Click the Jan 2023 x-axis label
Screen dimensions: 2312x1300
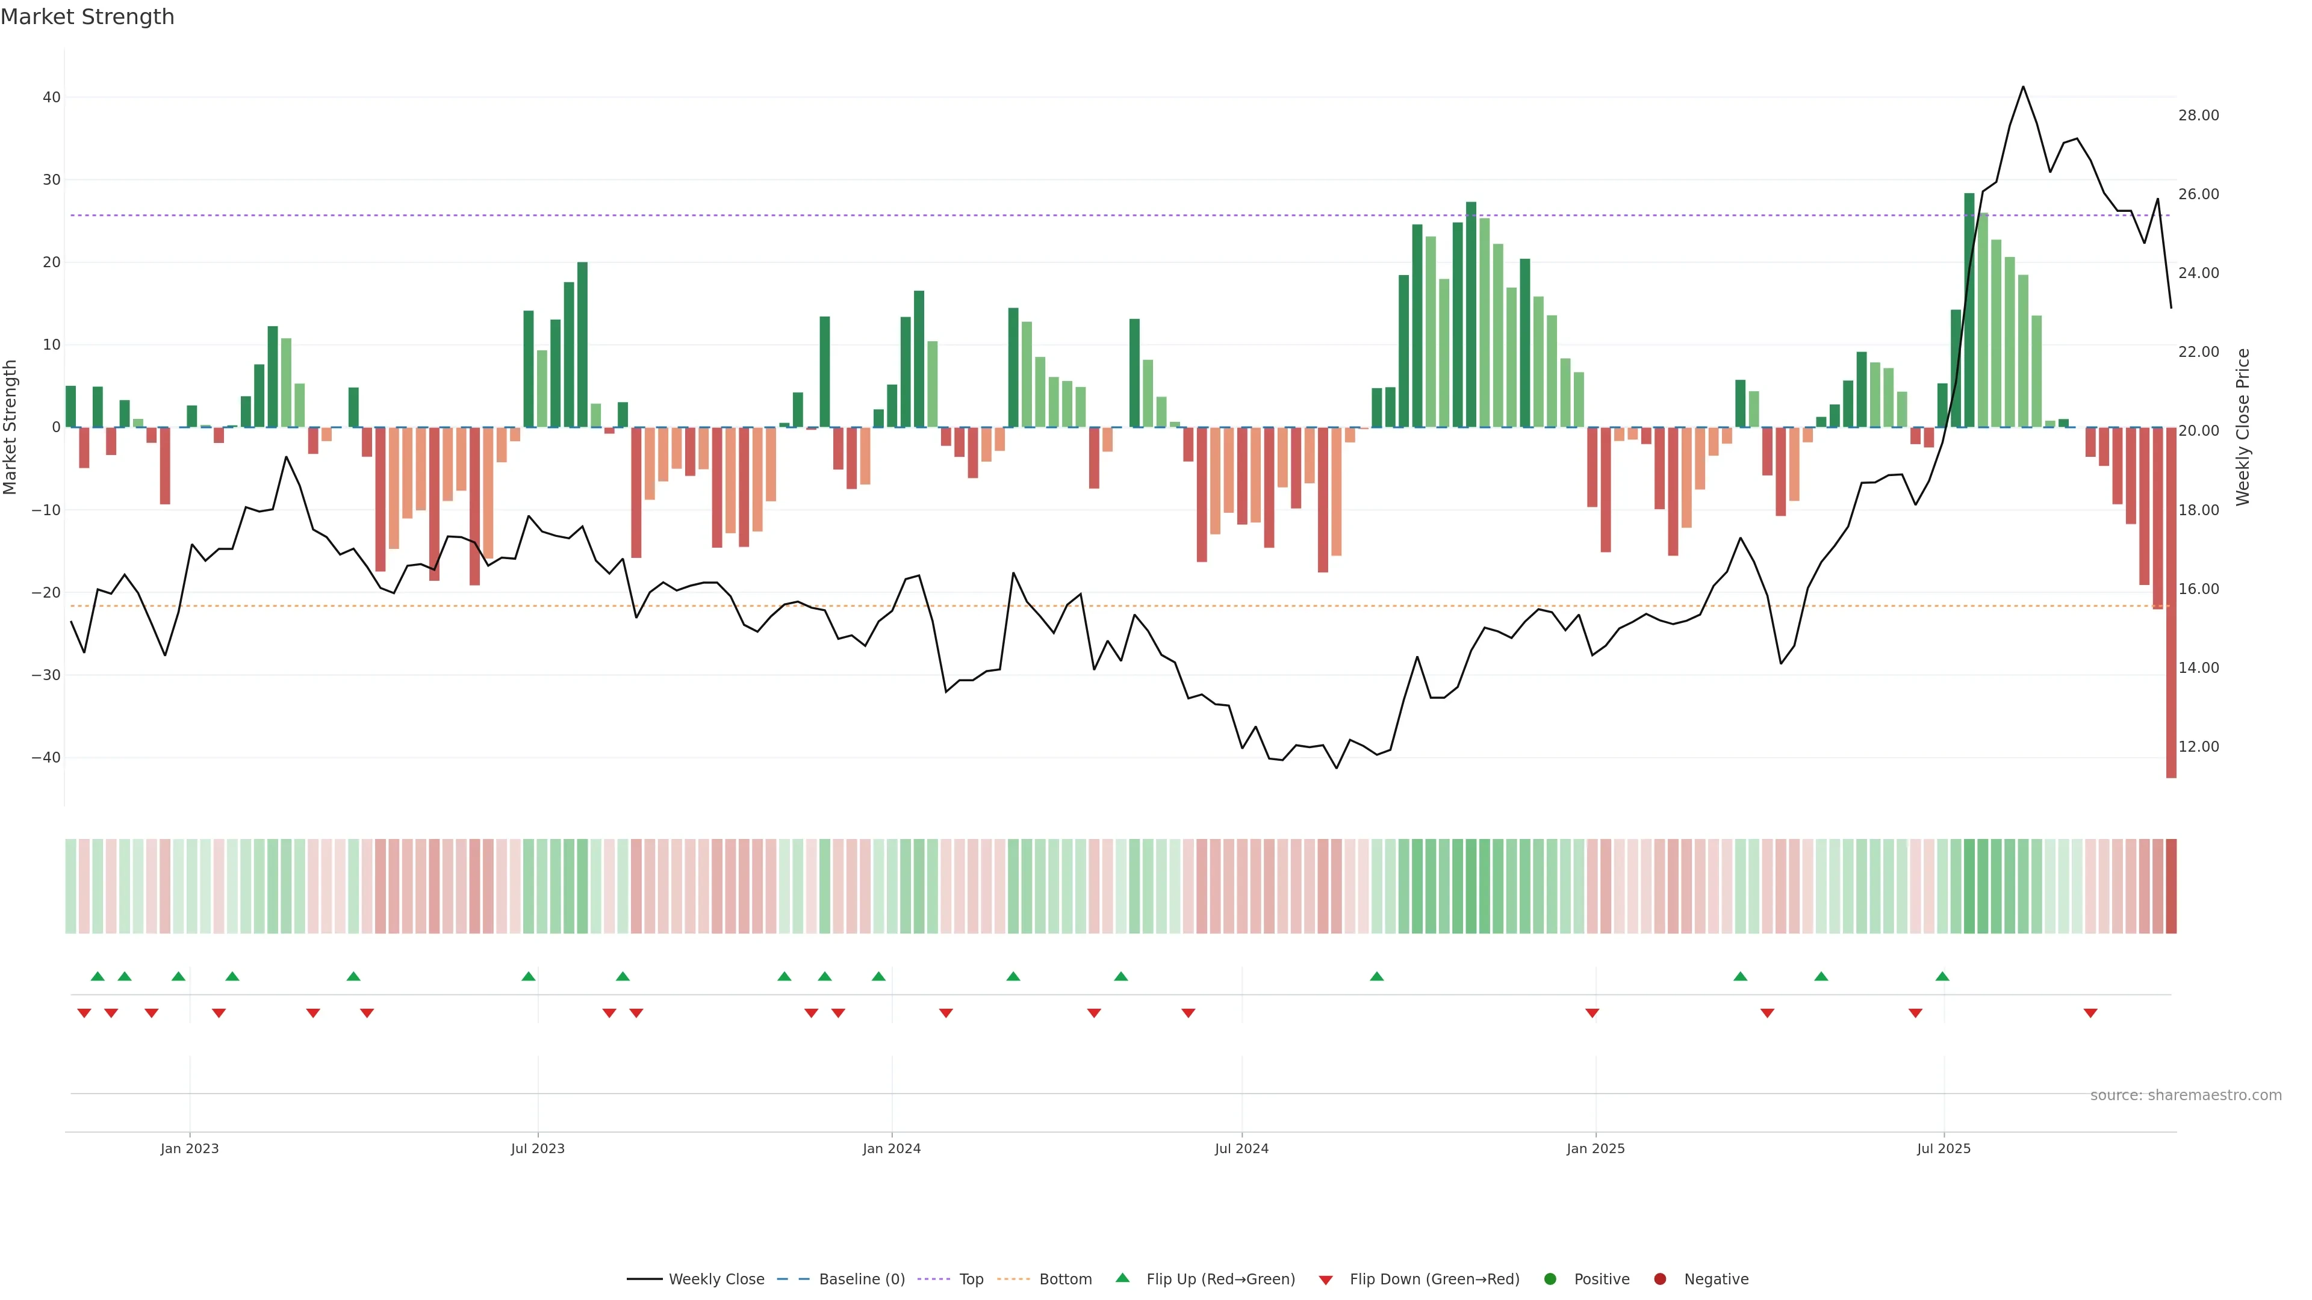[190, 1148]
